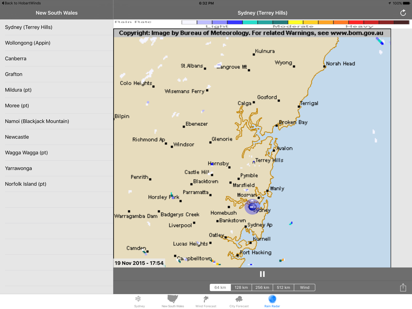Tap the blue location marker near Sydney
412x309 pixels.
252,207
